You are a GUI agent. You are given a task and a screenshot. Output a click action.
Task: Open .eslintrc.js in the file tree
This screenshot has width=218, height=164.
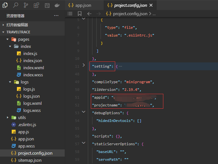tap(33, 125)
